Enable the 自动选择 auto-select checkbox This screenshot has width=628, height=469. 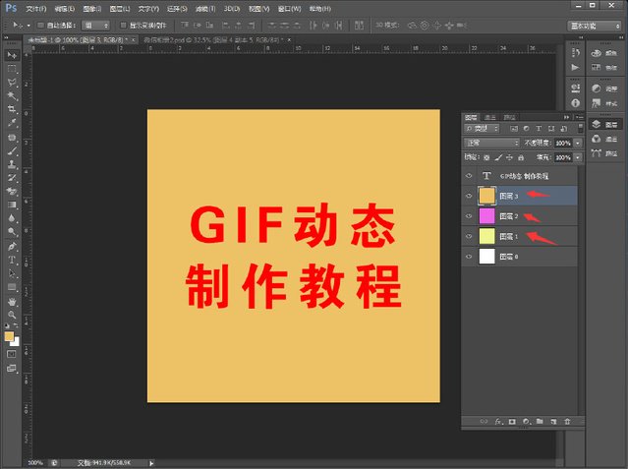point(40,26)
